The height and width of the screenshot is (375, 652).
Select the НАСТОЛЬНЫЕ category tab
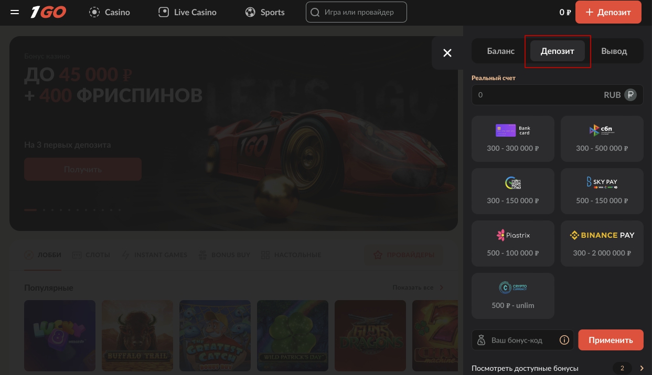pos(291,255)
